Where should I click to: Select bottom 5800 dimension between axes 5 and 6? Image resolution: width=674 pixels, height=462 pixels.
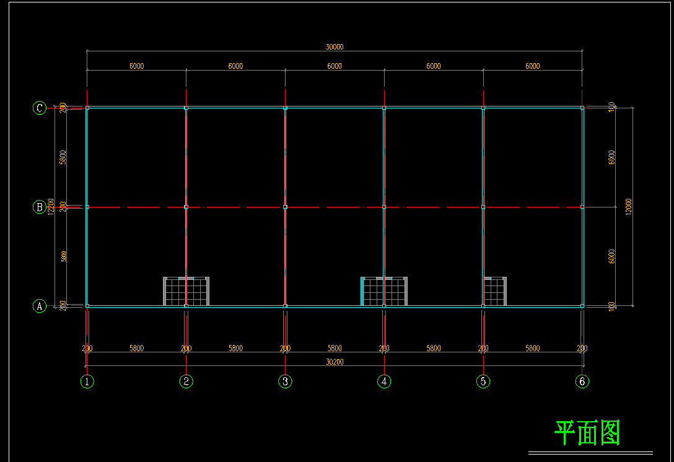coord(532,348)
